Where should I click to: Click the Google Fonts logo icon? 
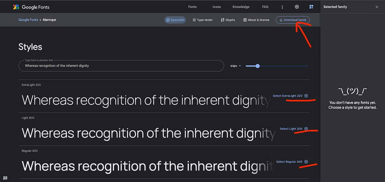coord(16,7)
